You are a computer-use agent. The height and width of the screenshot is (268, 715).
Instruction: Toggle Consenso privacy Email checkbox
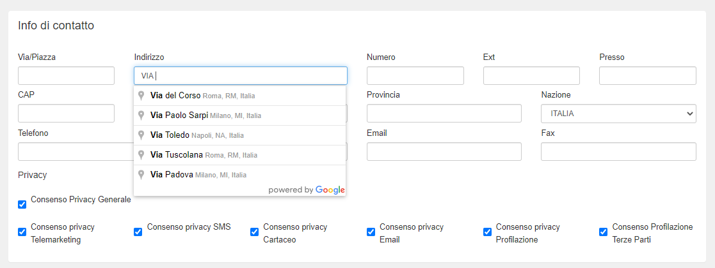371,232
